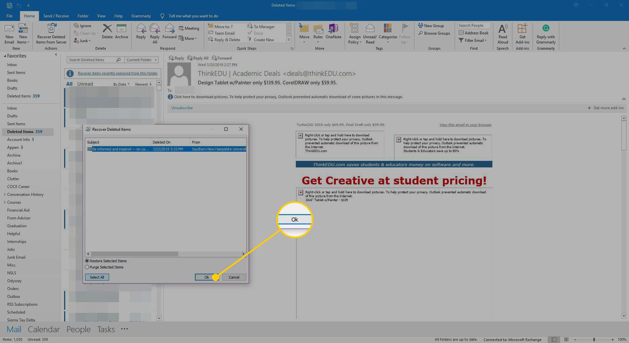Click the Follow Up flag icon

[x=405, y=28]
